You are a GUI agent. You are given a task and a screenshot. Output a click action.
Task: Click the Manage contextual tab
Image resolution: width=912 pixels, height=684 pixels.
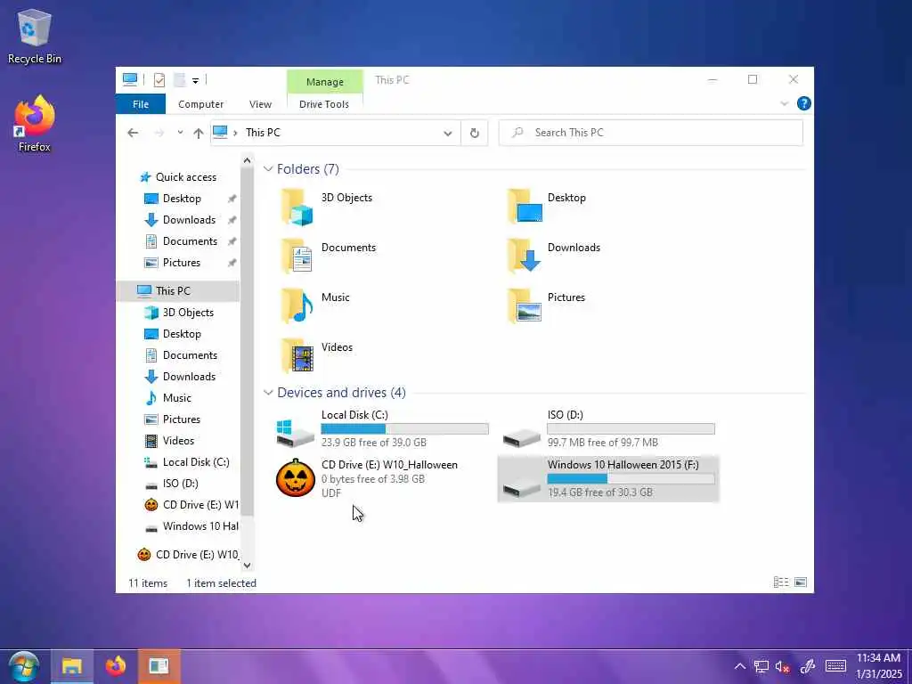pyautogui.click(x=324, y=82)
